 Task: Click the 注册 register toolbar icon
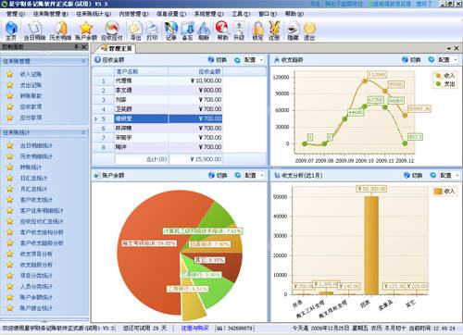pyautogui.click(x=274, y=31)
